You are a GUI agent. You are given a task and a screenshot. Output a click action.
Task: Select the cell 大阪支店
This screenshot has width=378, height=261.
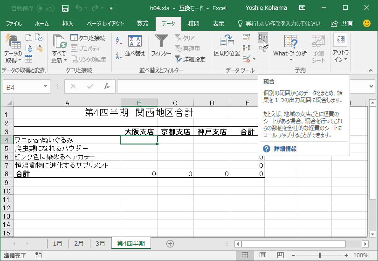pos(139,131)
